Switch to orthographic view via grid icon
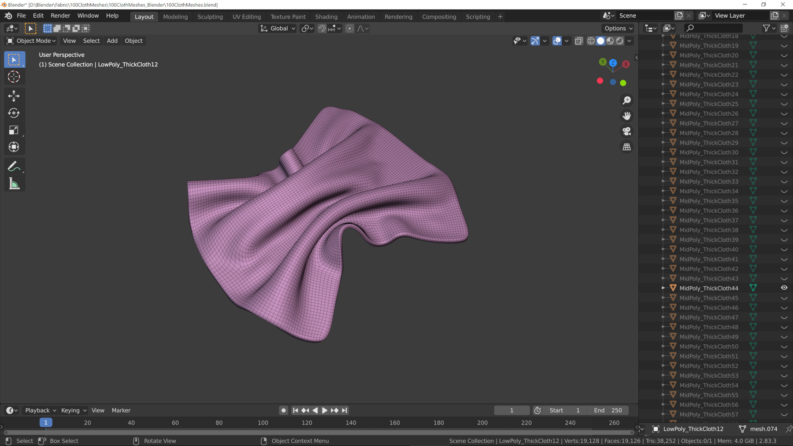793x446 pixels. tap(626, 147)
